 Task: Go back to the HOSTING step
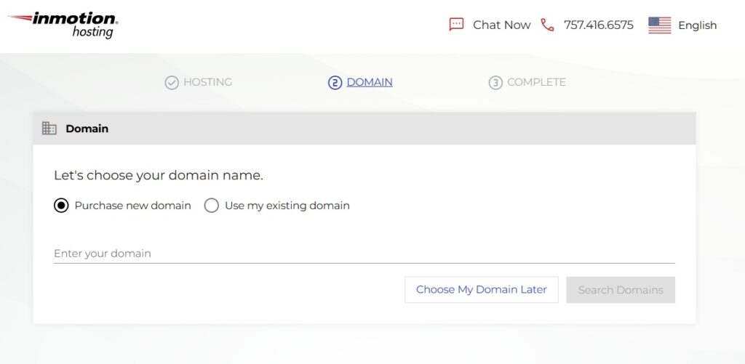point(207,82)
